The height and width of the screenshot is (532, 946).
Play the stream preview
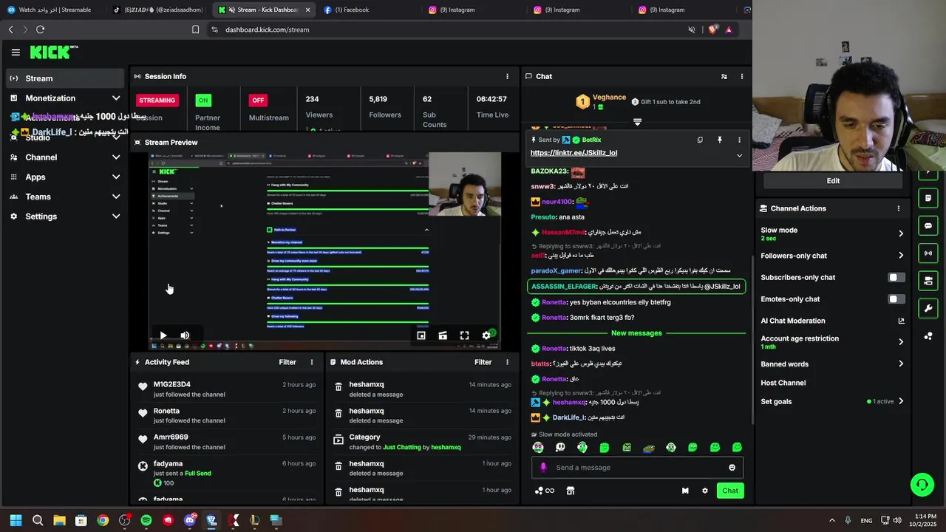163,335
